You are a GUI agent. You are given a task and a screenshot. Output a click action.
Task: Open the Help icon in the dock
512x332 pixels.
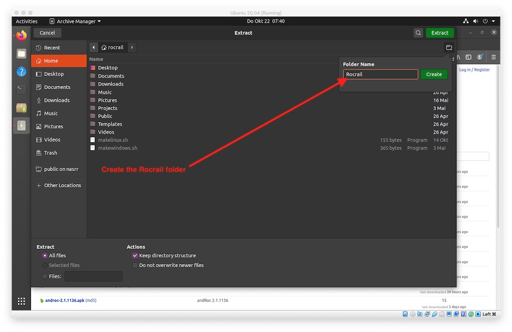tap(22, 71)
